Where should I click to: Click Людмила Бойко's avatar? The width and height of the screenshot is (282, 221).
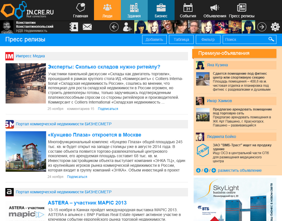point(200,137)
